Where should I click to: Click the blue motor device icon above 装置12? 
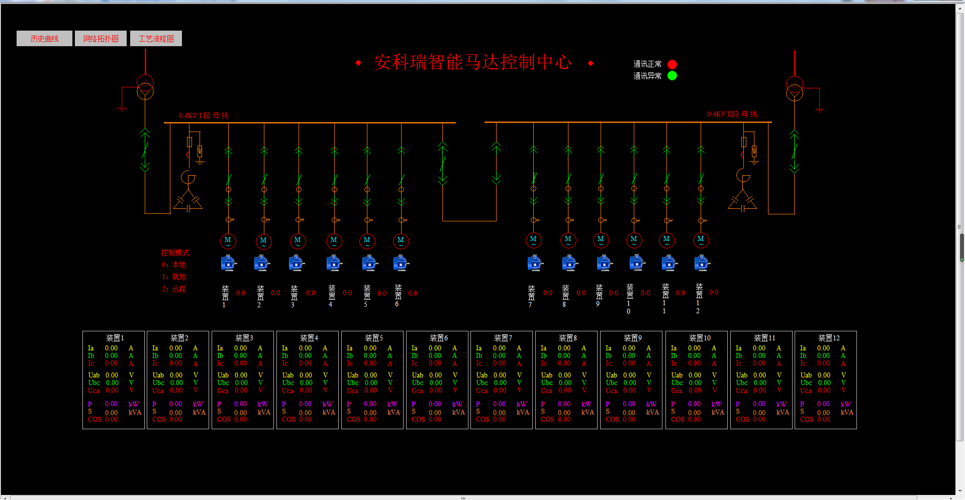tap(702, 263)
